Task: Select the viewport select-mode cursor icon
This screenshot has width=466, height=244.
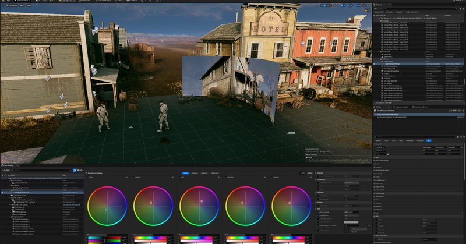Action: point(322,5)
